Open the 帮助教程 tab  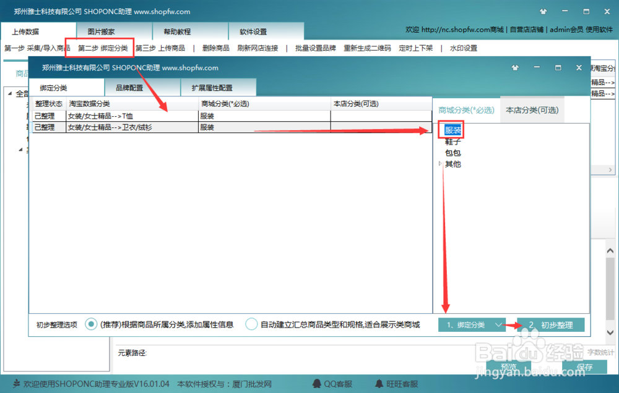tap(190, 32)
